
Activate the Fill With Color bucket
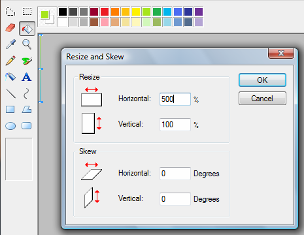click(27, 29)
